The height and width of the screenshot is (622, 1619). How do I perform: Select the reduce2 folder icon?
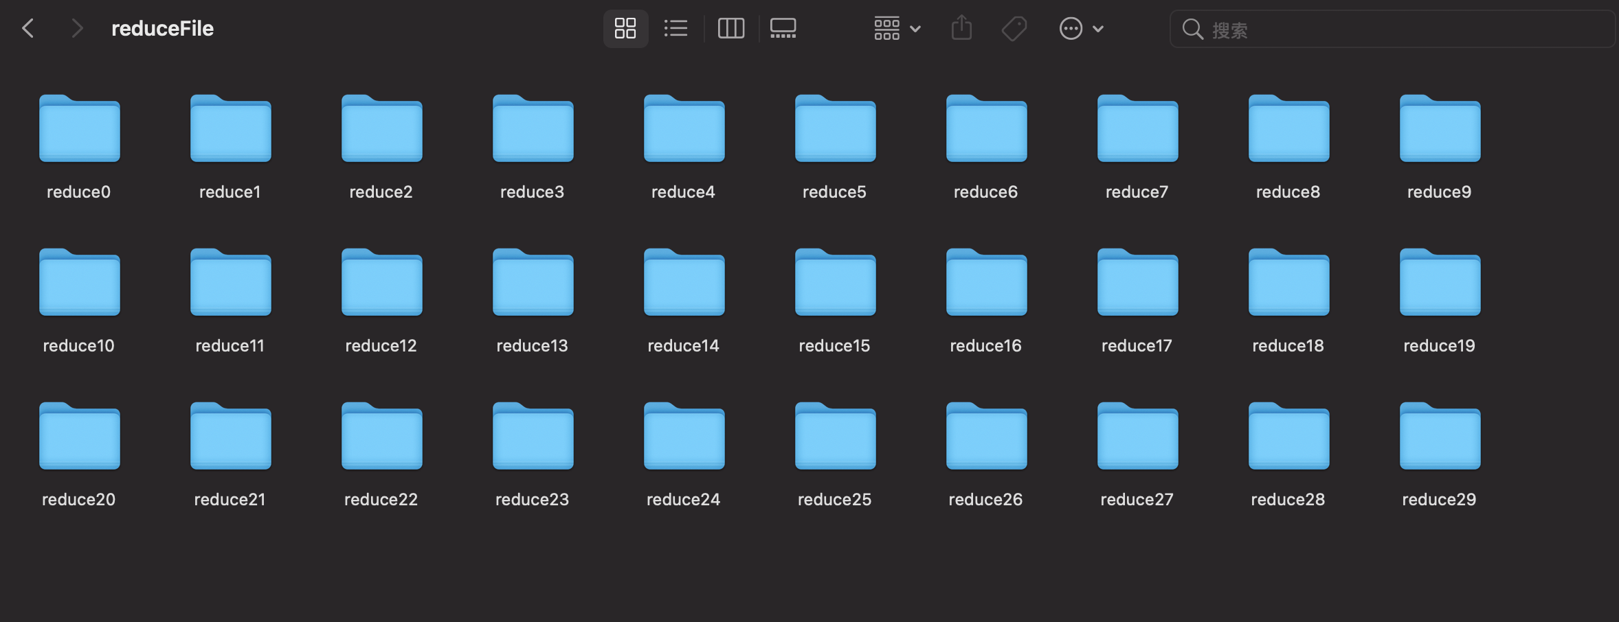point(382,128)
